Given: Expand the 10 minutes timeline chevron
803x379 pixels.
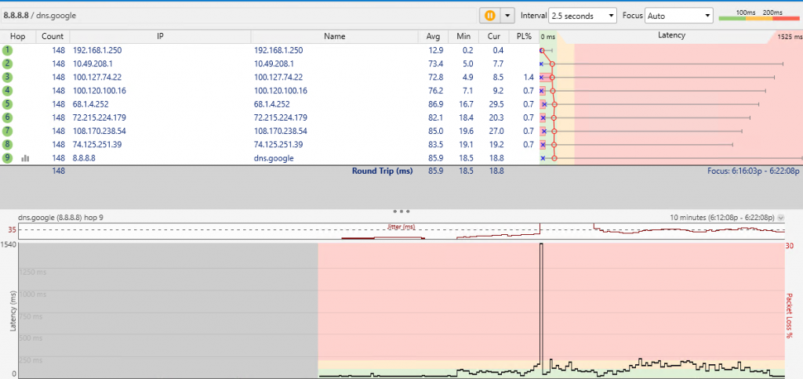Looking at the screenshot, I should [780, 218].
